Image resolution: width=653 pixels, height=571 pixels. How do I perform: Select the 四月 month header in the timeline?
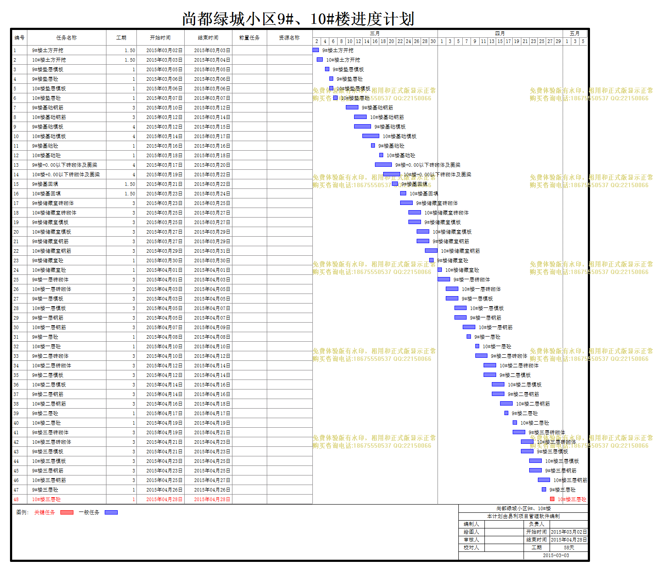click(x=500, y=33)
